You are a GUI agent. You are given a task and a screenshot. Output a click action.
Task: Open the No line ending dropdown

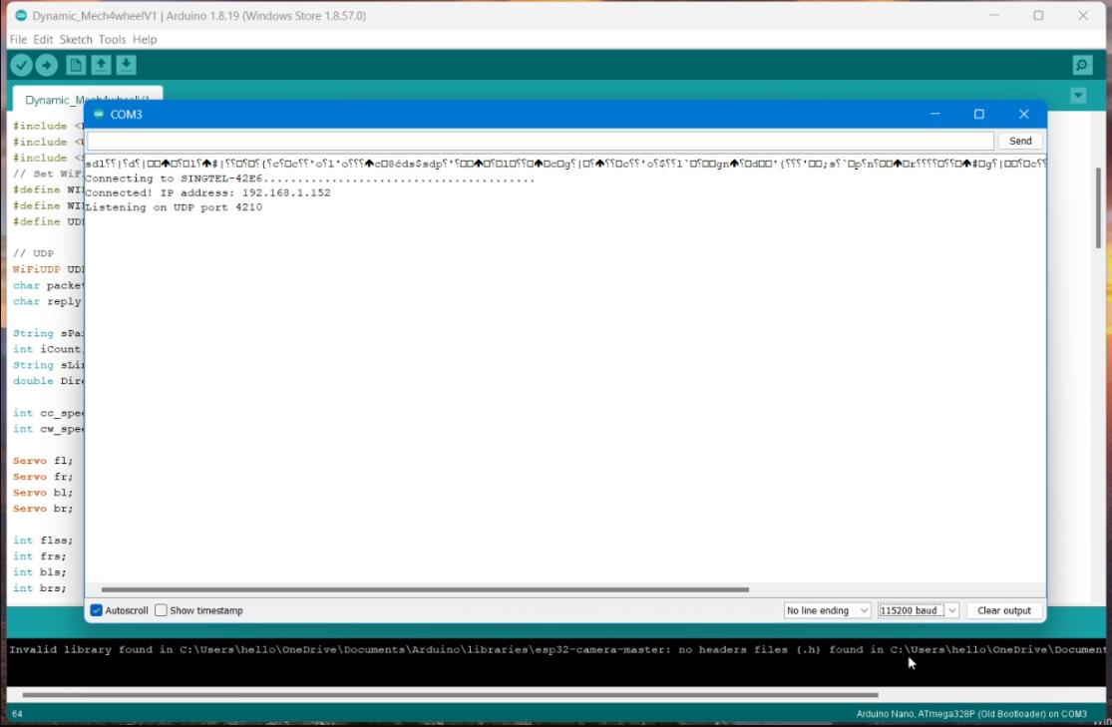click(x=827, y=610)
